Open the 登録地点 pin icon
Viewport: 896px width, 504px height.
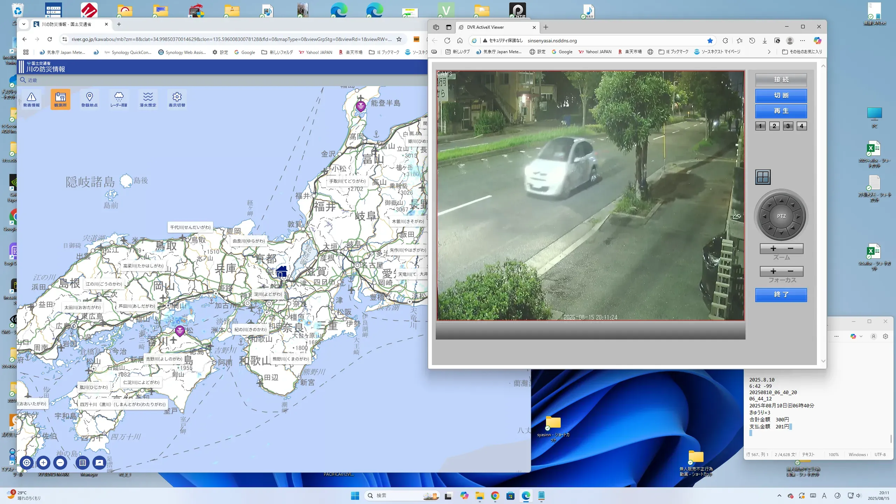point(89,99)
